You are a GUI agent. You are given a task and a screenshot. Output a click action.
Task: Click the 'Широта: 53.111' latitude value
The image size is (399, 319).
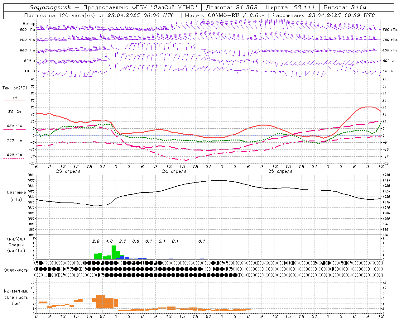pos(290,7)
